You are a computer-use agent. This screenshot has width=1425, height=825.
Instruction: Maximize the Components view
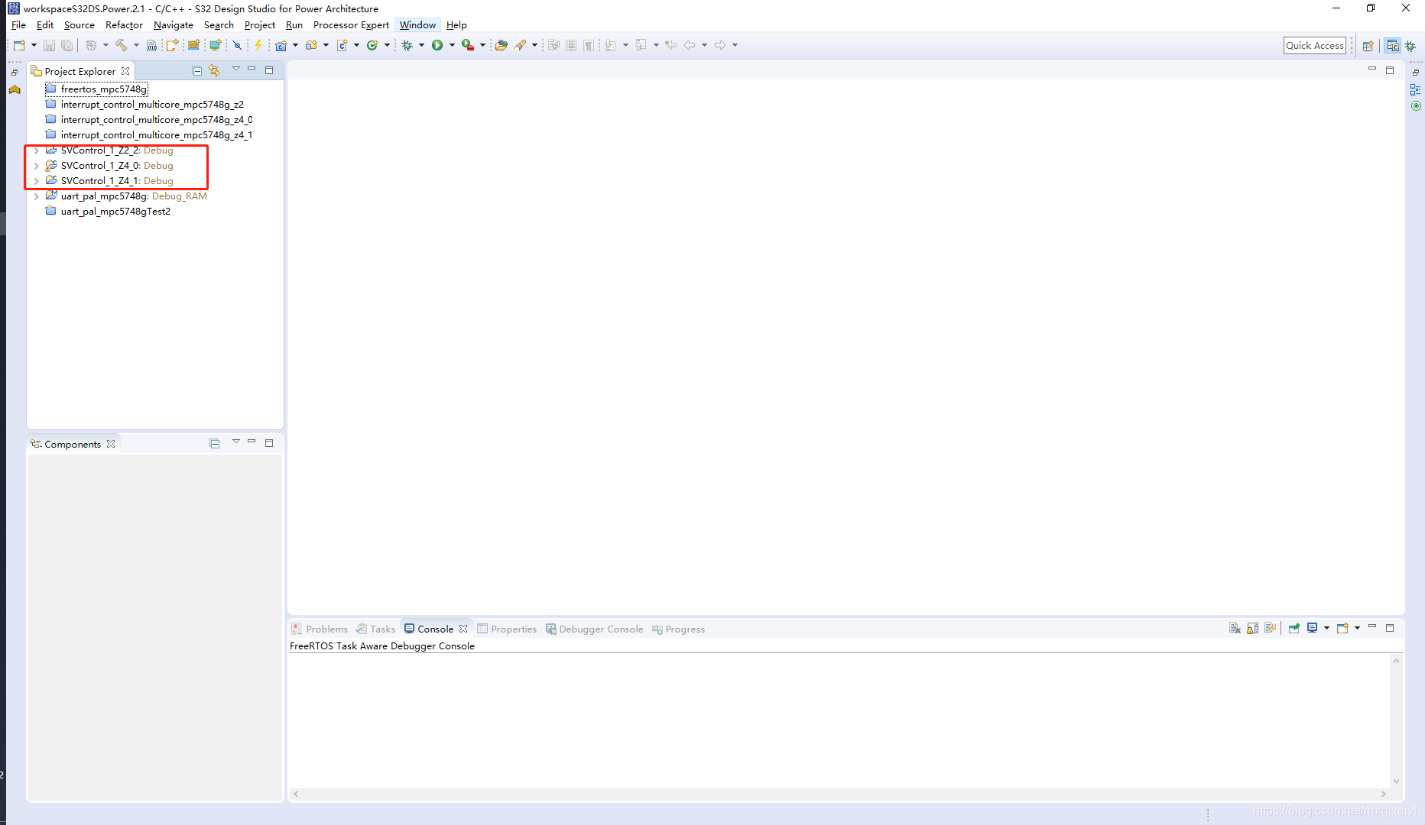(x=269, y=443)
